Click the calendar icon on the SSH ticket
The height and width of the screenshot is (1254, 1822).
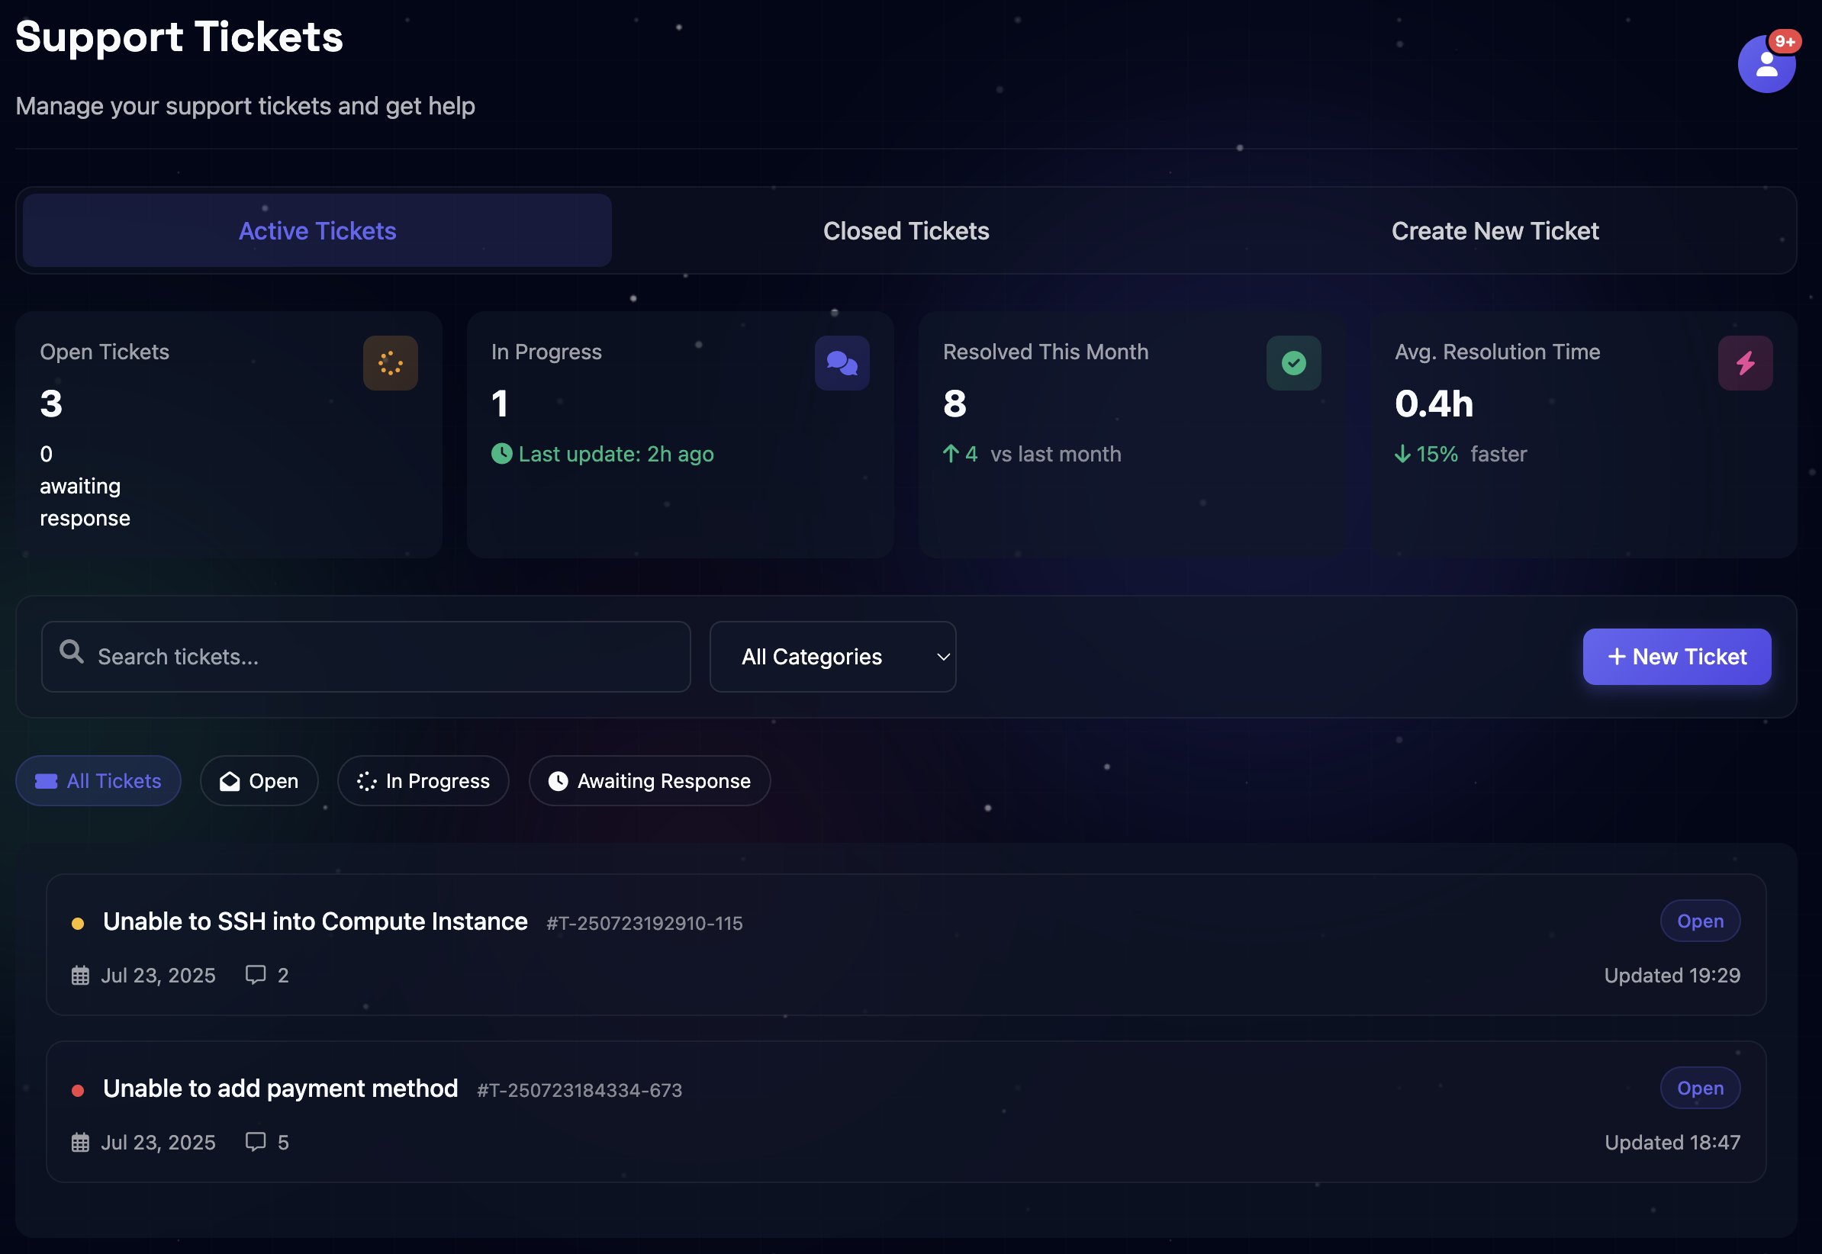[x=79, y=975]
